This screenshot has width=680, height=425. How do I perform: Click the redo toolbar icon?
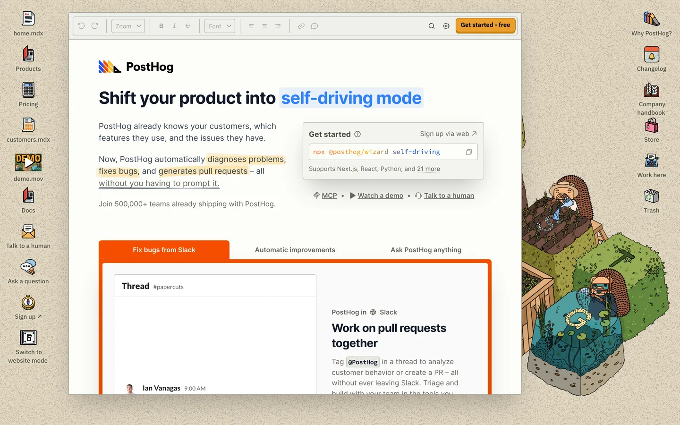pos(95,26)
